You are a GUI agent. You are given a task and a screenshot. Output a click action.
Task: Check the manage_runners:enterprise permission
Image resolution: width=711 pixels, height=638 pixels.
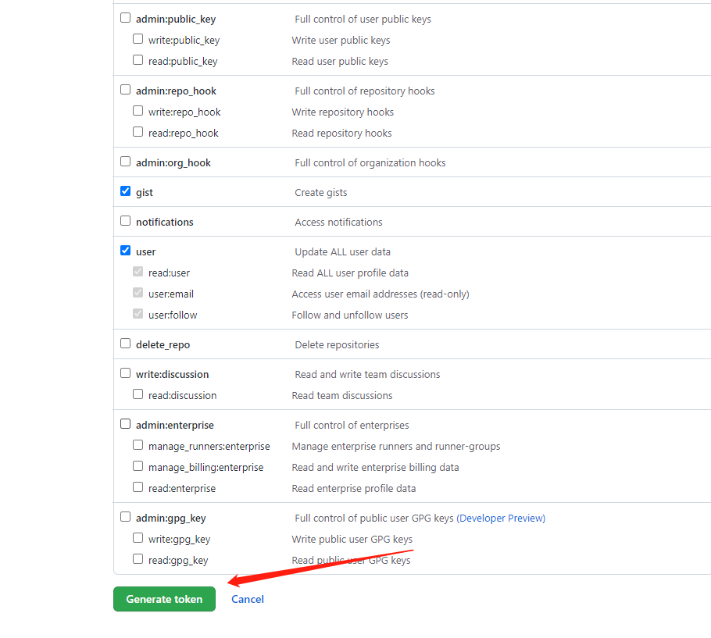point(138,444)
